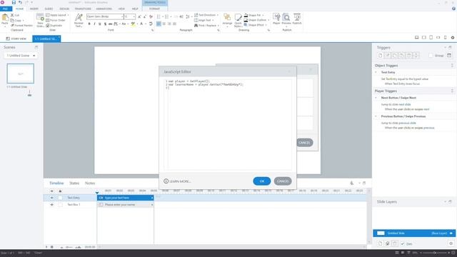Create a new trigger in the Triggers panel
The width and height of the screenshot is (457, 257).
point(380,56)
